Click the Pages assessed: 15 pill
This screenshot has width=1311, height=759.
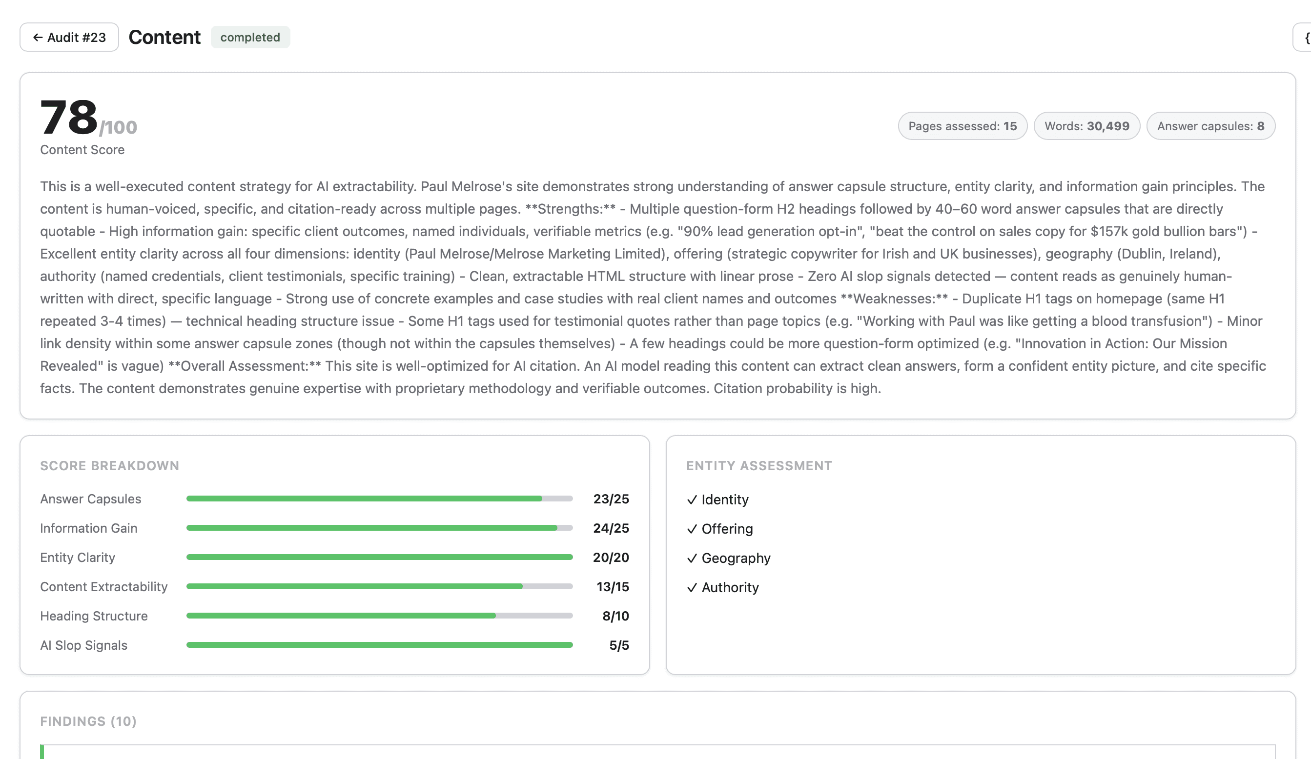tap(962, 126)
